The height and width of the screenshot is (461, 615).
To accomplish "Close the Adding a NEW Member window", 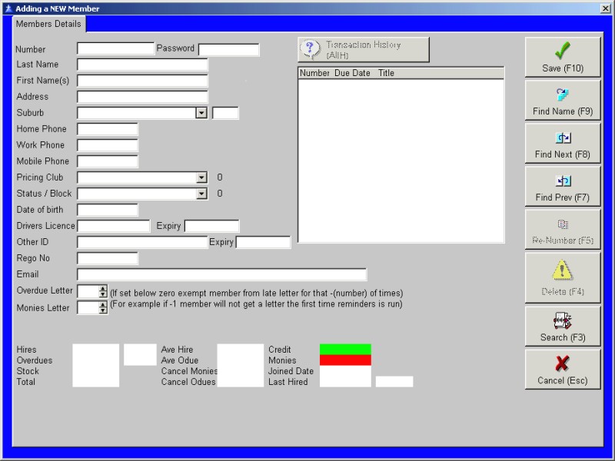I will point(606,8).
